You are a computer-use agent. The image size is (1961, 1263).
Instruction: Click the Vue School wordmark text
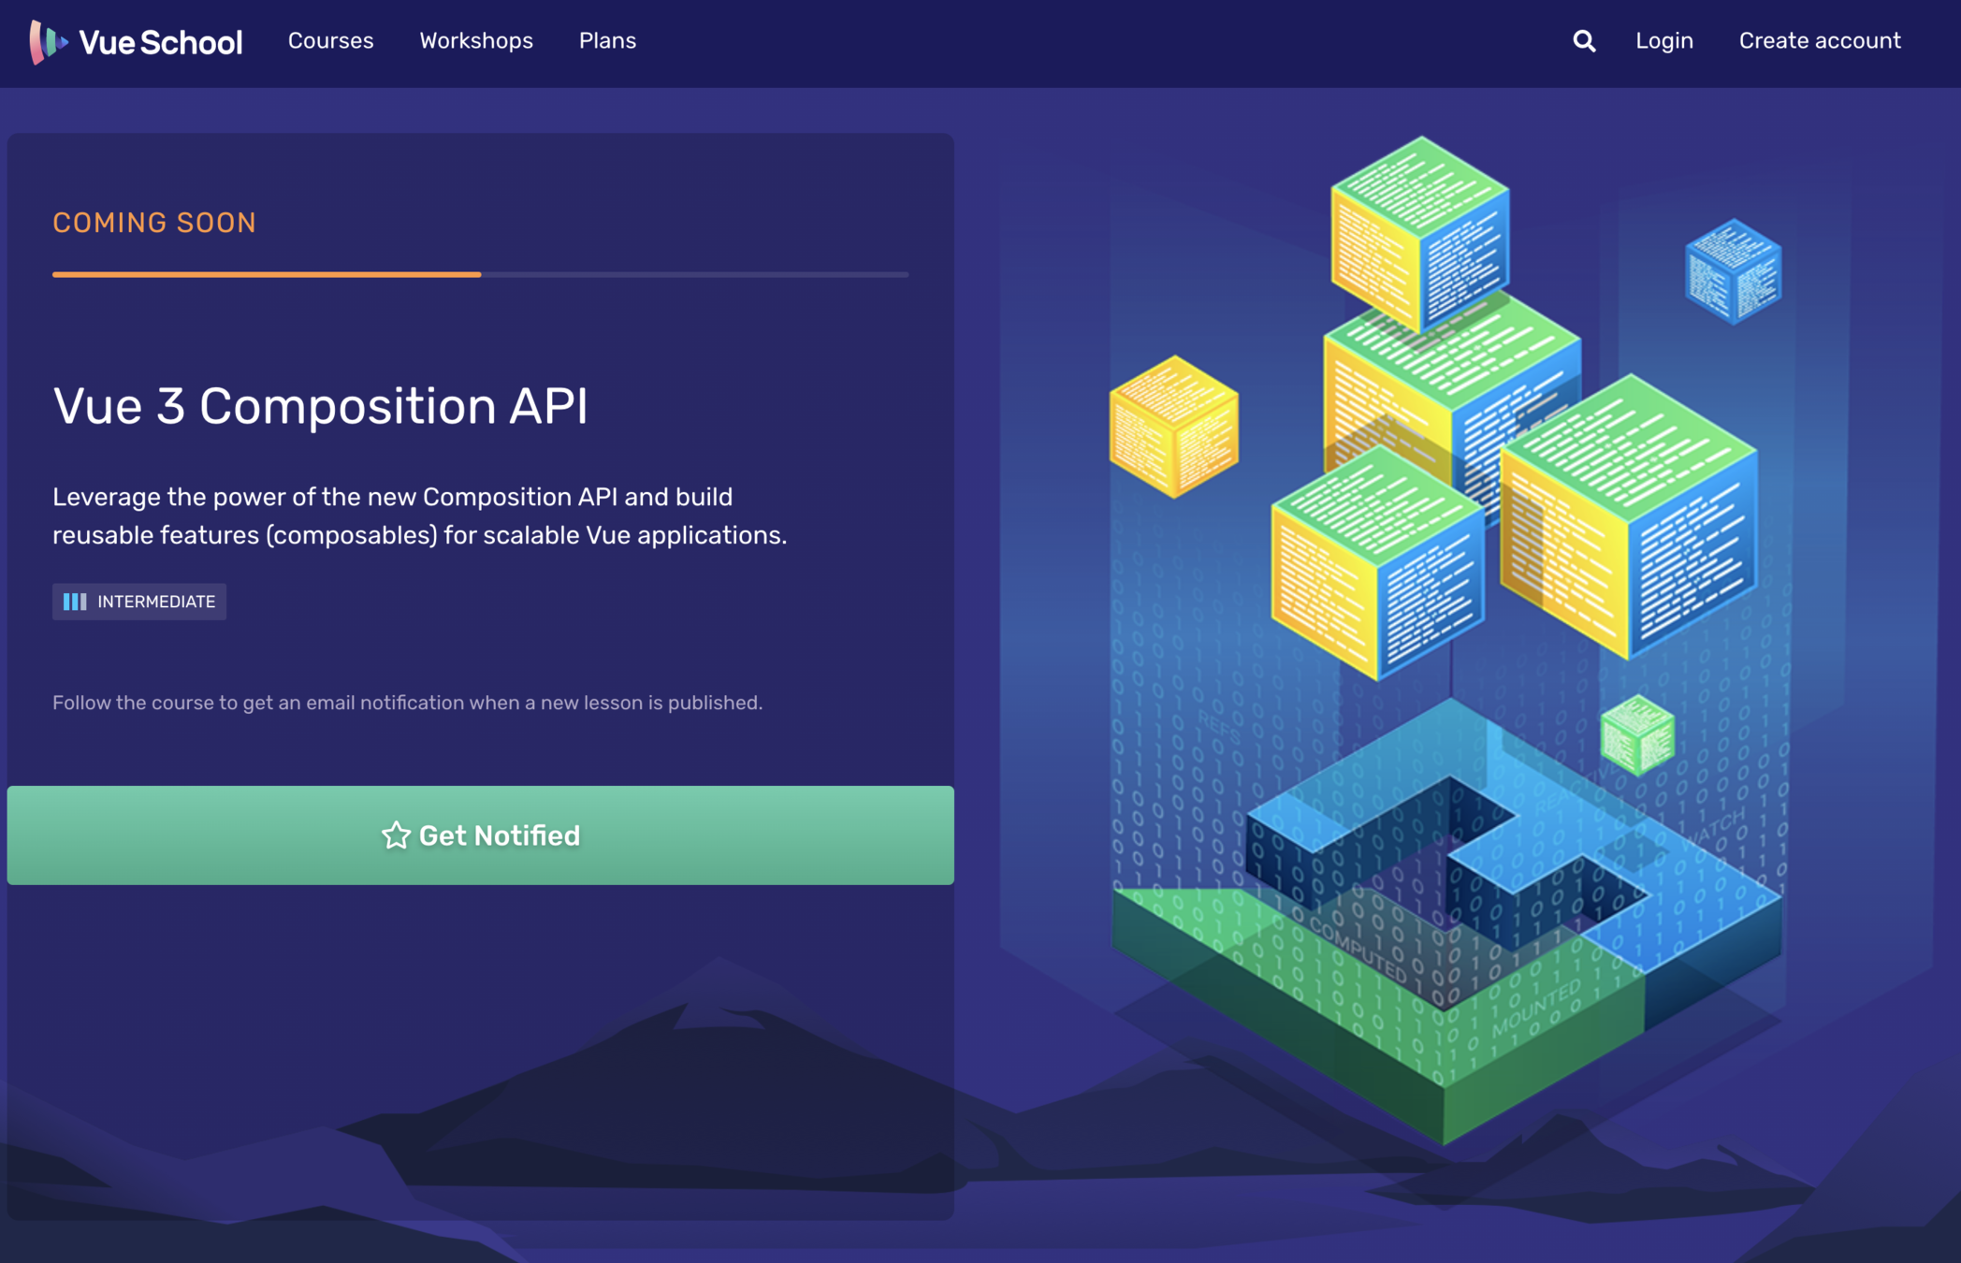click(x=160, y=42)
